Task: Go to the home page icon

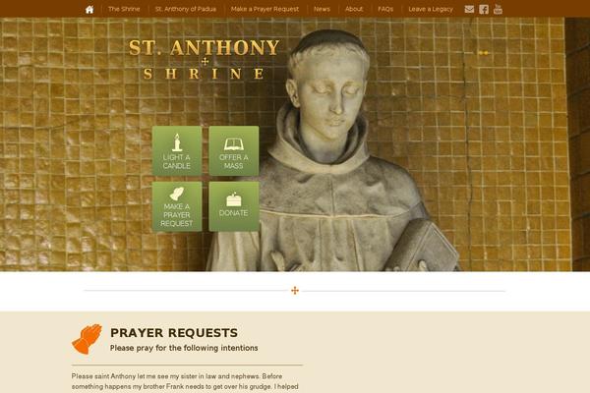Action: (x=89, y=10)
